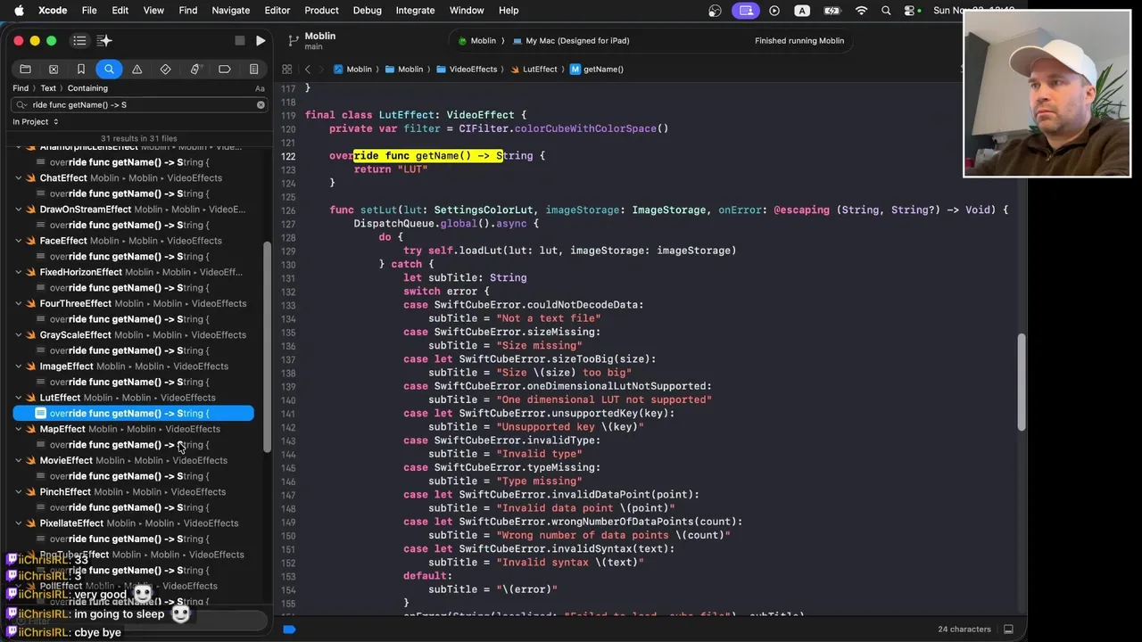
Task: Open Xcode application menu
Action: click(x=53, y=10)
